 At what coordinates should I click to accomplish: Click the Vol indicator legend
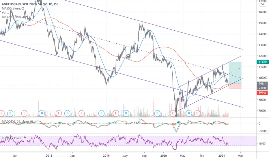[x=4, y=13]
